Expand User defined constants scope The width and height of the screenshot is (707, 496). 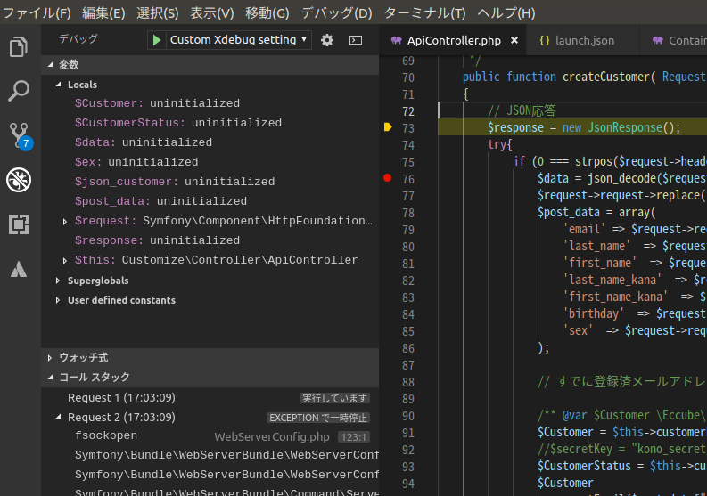pyautogui.click(x=58, y=300)
